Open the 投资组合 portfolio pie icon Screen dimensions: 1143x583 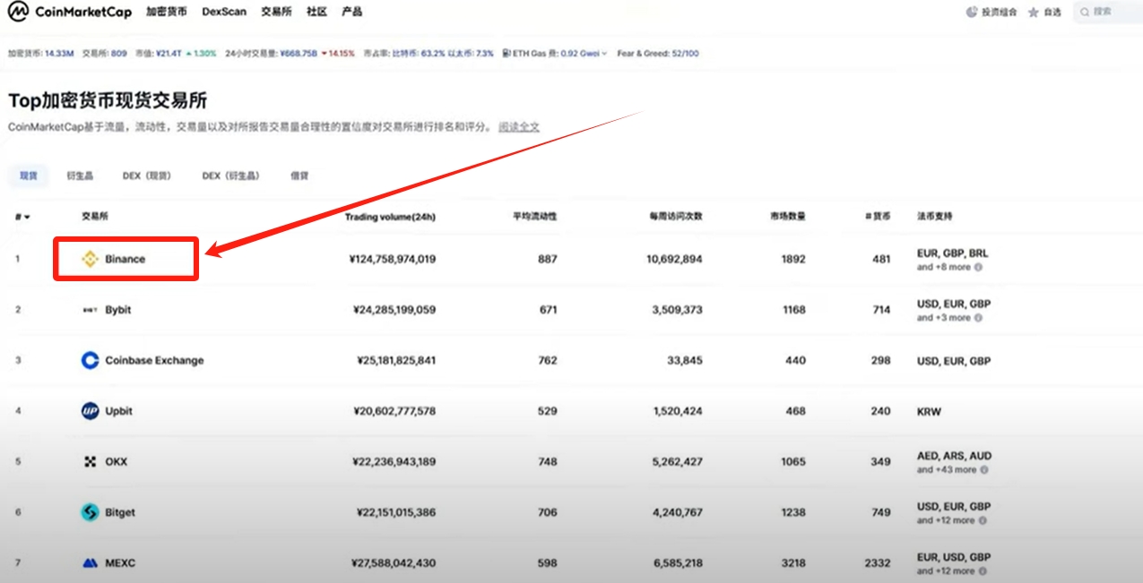pos(971,13)
